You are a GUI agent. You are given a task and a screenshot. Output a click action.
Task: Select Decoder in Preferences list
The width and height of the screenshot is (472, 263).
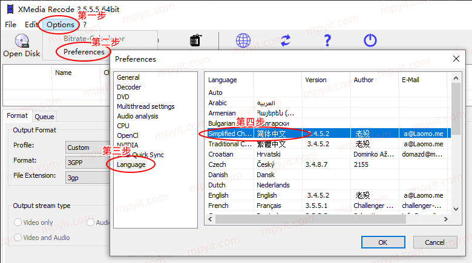pyautogui.click(x=129, y=87)
